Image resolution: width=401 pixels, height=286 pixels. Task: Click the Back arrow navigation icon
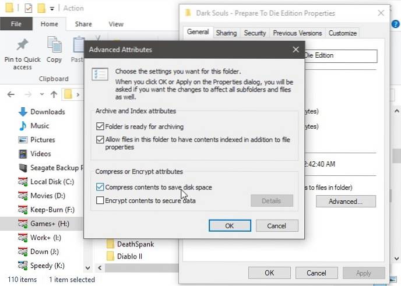[12, 94]
